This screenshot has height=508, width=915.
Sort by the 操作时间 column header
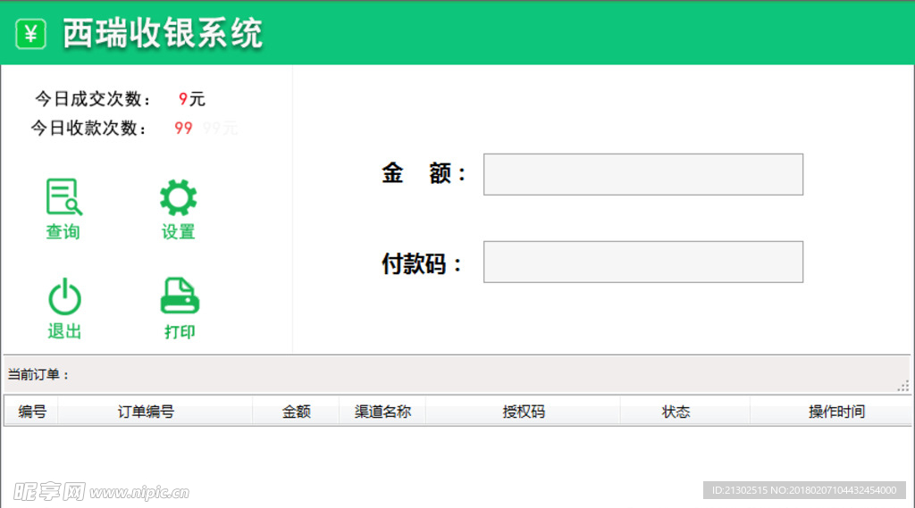click(836, 412)
